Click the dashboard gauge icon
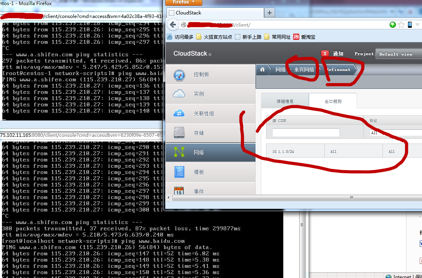 coord(179,75)
